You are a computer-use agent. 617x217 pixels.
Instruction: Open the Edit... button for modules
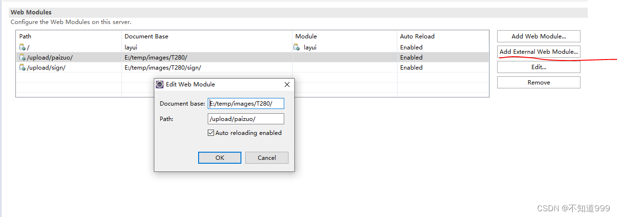coord(539,67)
